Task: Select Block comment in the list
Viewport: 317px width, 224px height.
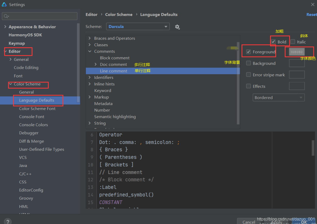Action: tap(115, 58)
